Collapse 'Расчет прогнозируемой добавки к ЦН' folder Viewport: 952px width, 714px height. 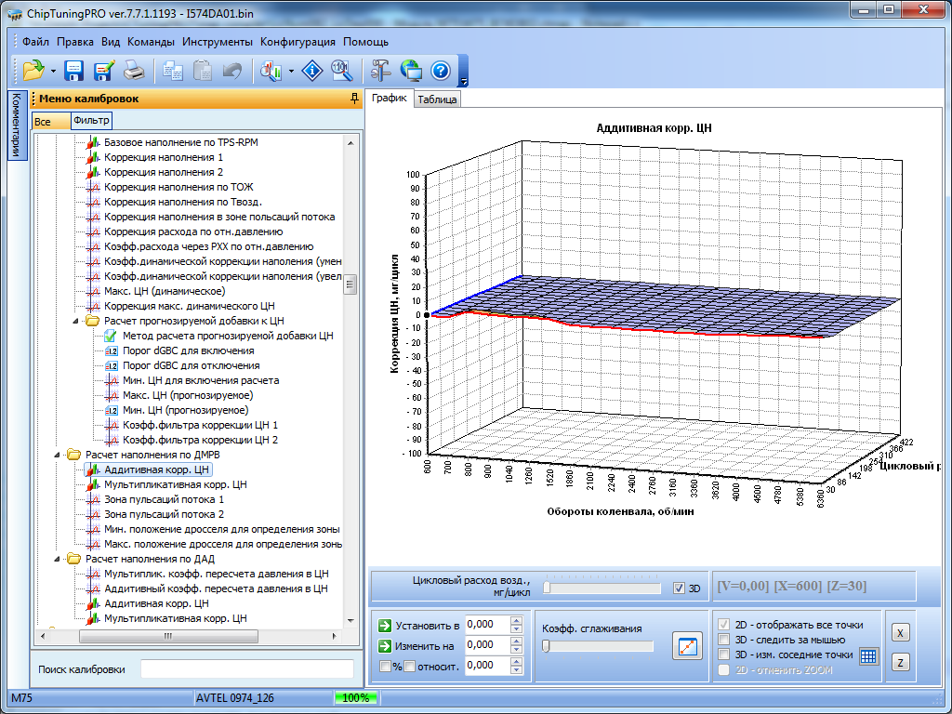[x=75, y=321]
